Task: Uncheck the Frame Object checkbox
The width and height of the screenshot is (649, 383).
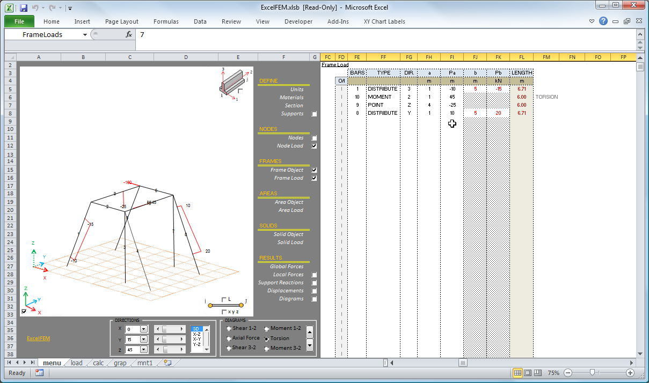Action: pos(314,170)
